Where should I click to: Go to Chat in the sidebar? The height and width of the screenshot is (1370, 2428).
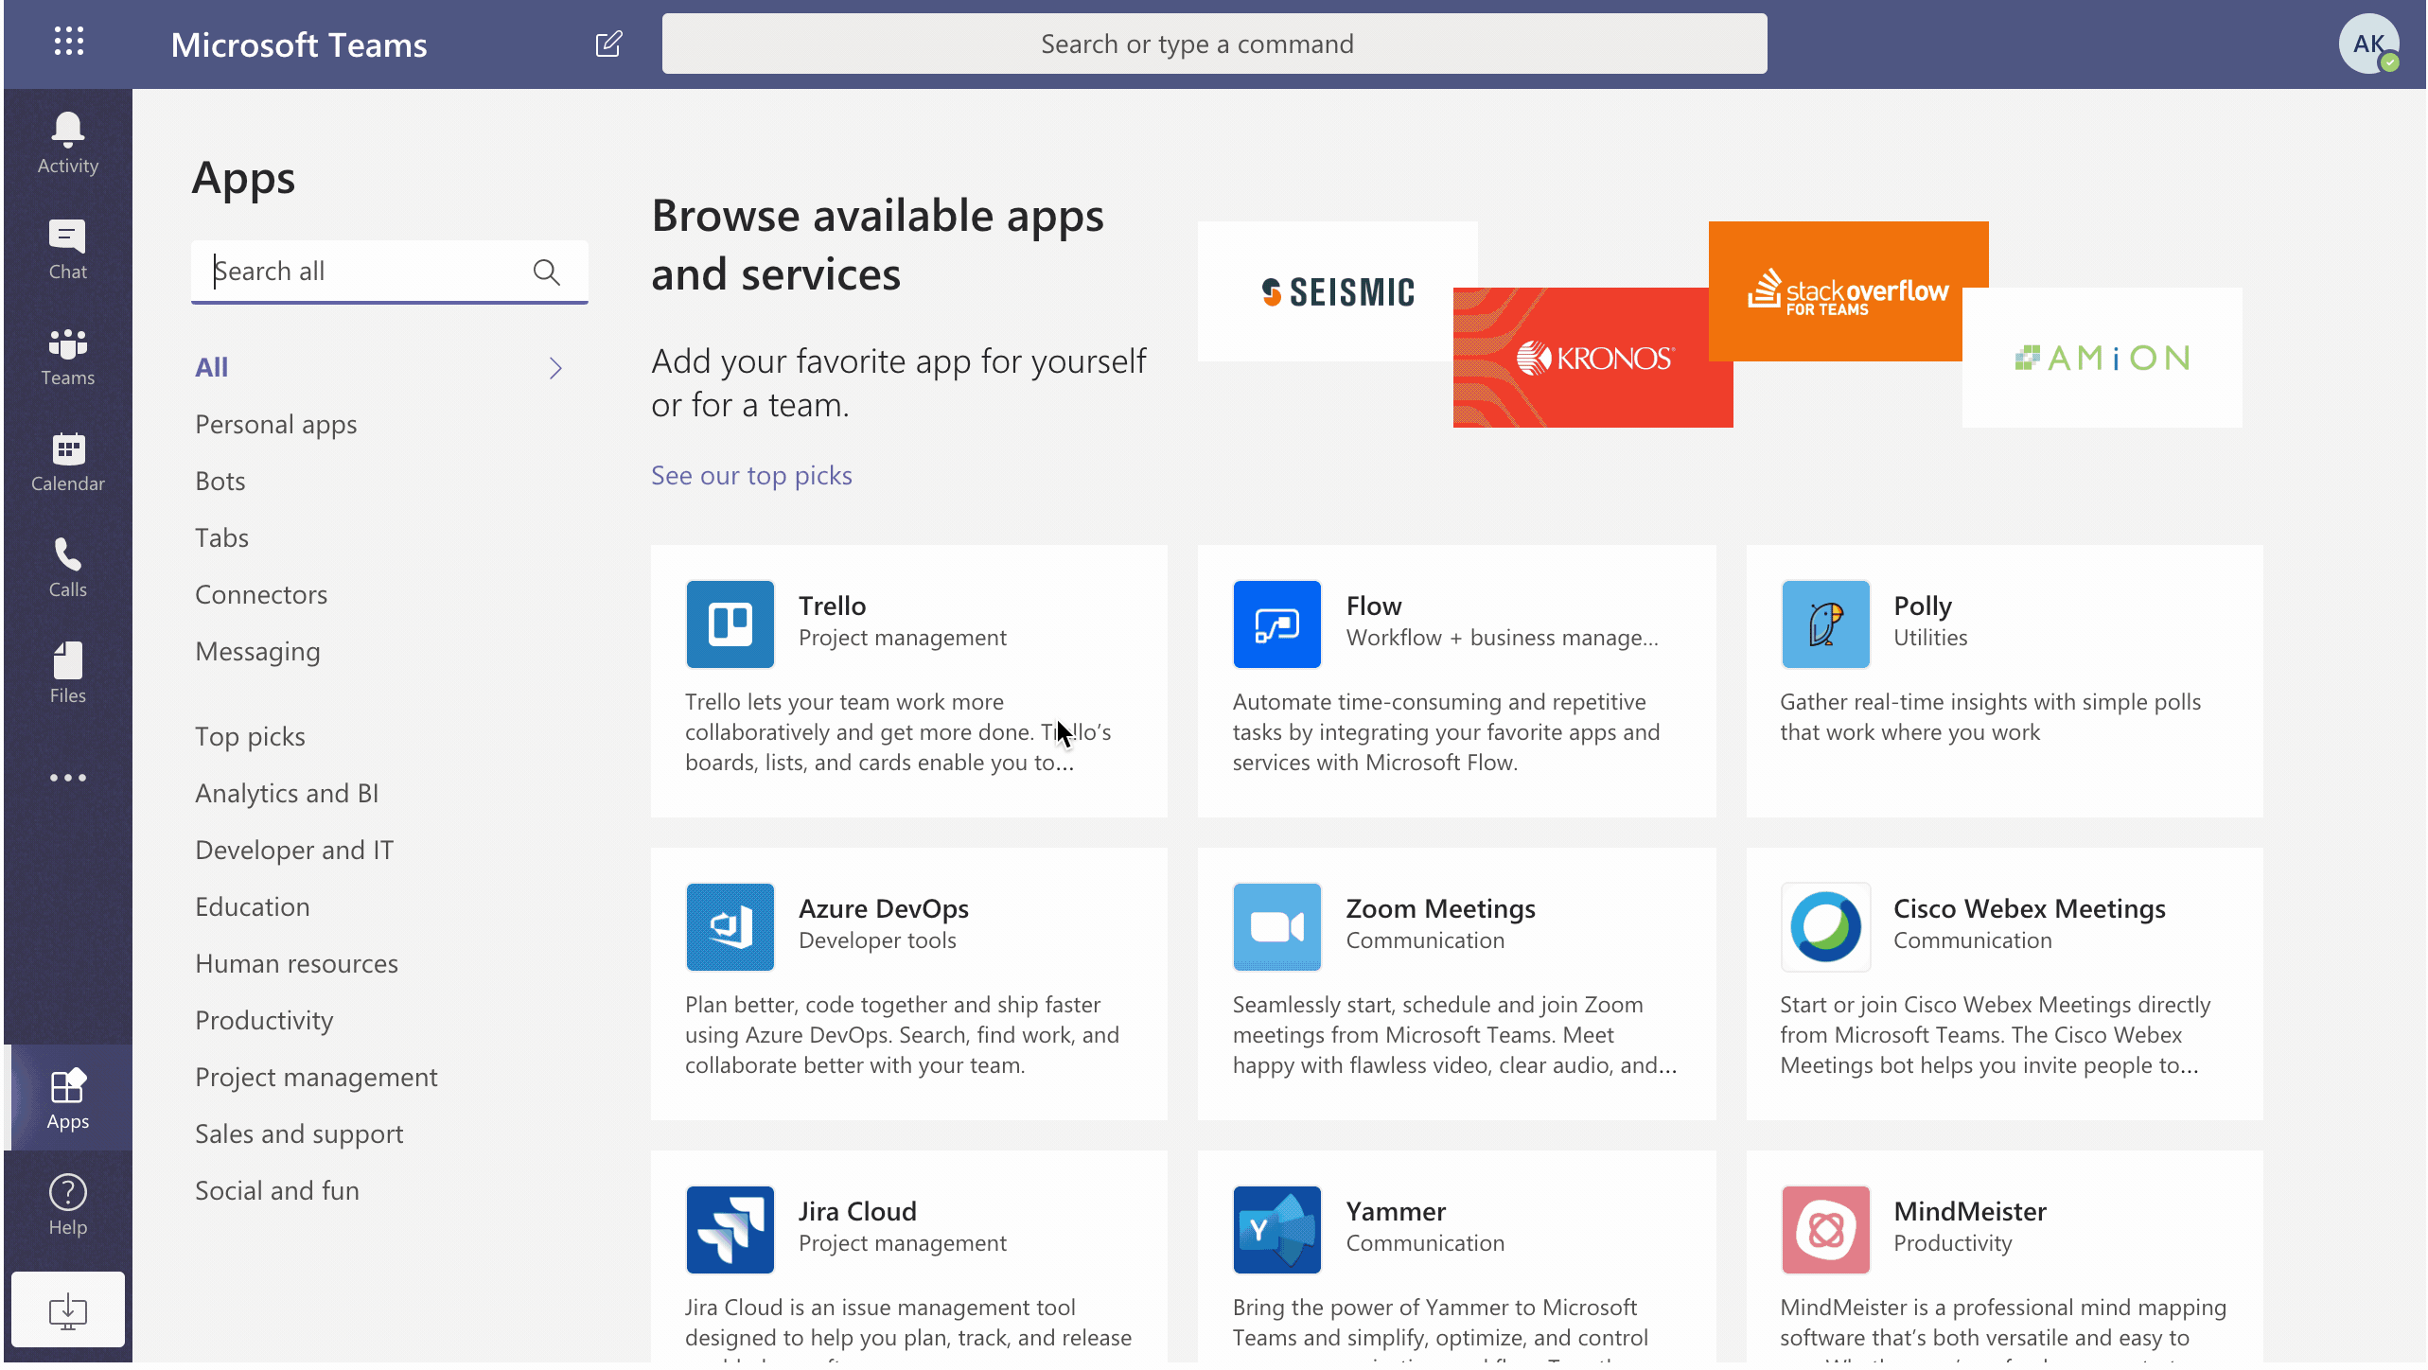pyautogui.click(x=68, y=249)
